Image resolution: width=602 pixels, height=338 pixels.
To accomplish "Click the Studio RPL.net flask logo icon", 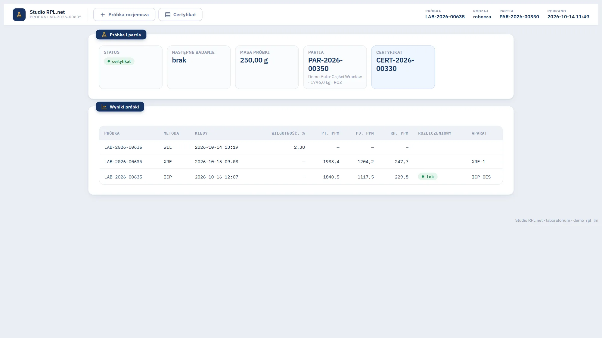I will click(19, 14).
